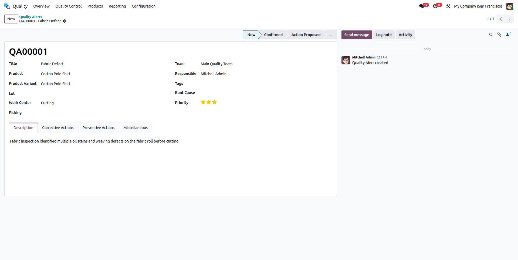Viewport: 518px width, 260px height.
Task: Select the New stage in status bar
Action: point(251,35)
